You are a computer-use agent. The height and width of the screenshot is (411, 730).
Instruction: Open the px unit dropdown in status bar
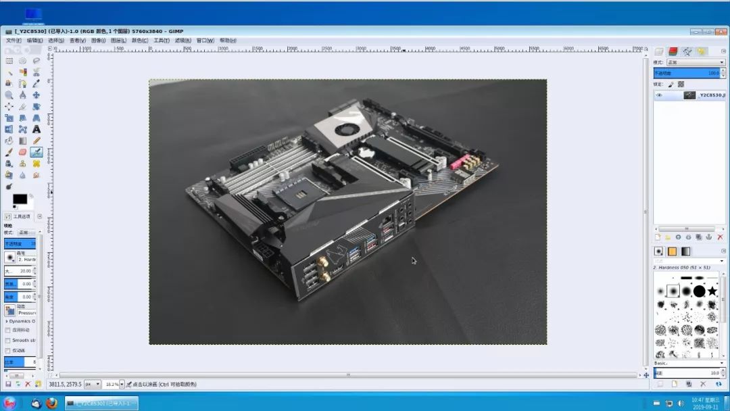(93, 384)
